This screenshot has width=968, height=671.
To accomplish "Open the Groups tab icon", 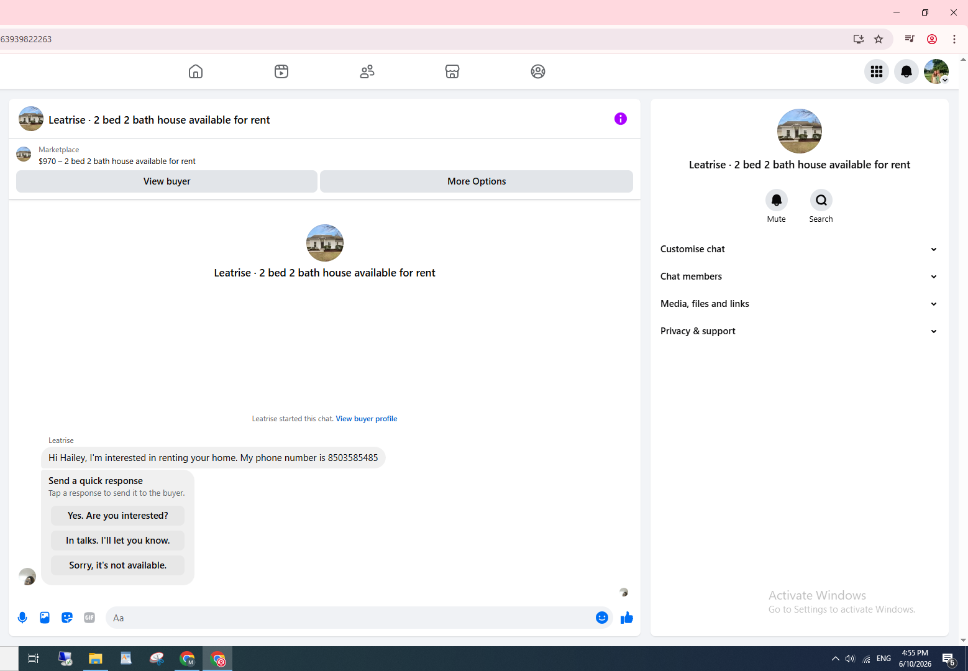I will 538,71.
